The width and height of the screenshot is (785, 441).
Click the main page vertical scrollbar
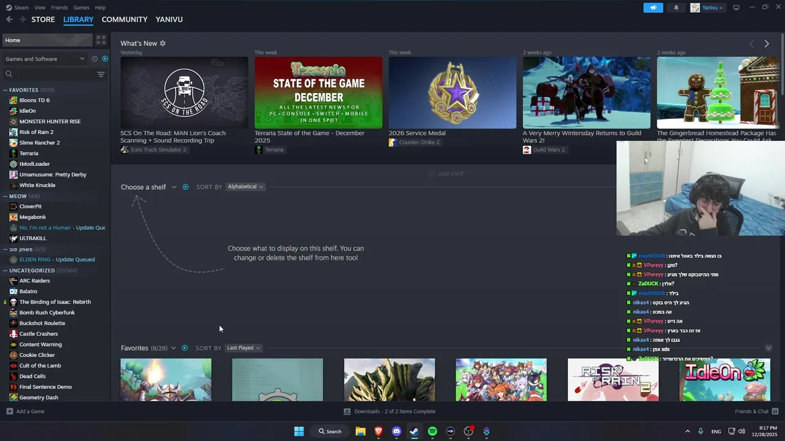(782, 64)
